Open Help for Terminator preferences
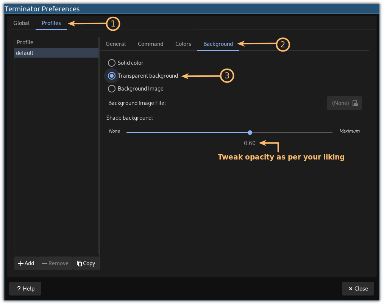The width and height of the screenshot is (384, 305). tap(25, 289)
